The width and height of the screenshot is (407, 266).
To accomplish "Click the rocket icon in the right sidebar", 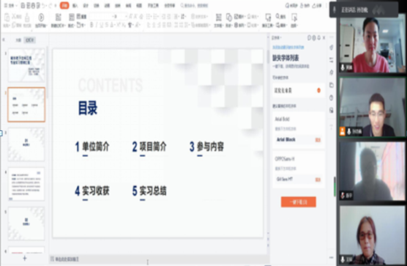I will (x=332, y=48).
